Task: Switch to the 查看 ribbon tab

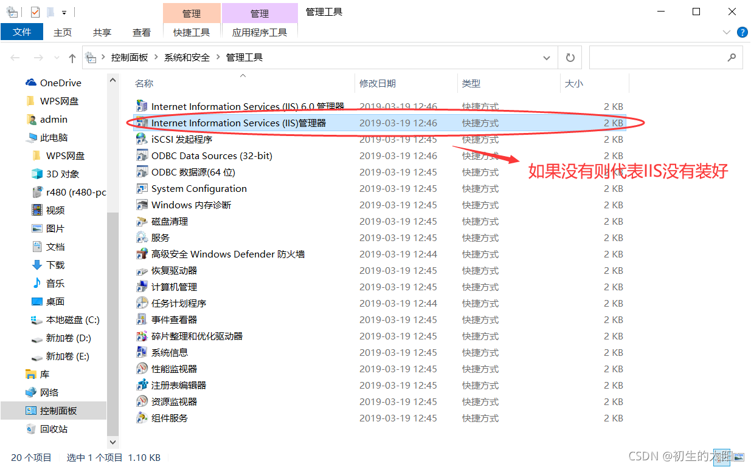Action: pos(142,32)
